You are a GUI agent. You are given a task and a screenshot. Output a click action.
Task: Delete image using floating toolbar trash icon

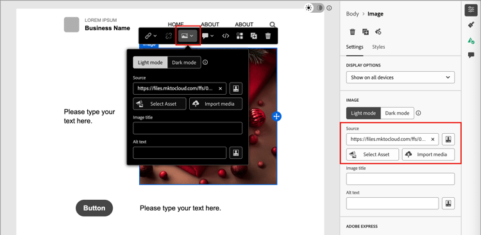[x=268, y=36]
